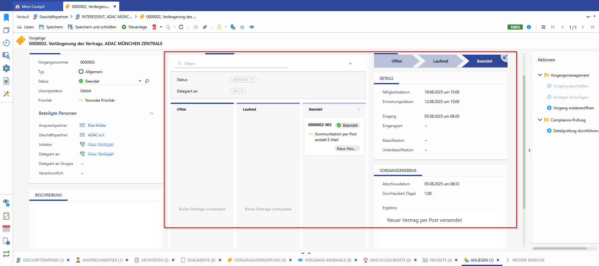The height and width of the screenshot is (266, 599).
Task: Toggle the eye watch icon in toolbar
Action: tap(252, 27)
